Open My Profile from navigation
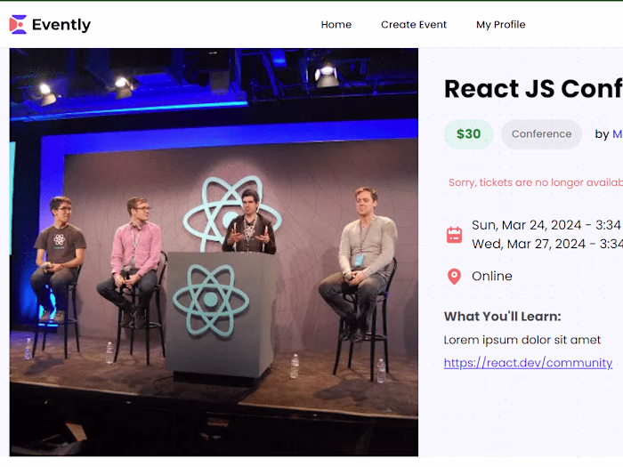The width and height of the screenshot is (623, 467). (x=500, y=25)
